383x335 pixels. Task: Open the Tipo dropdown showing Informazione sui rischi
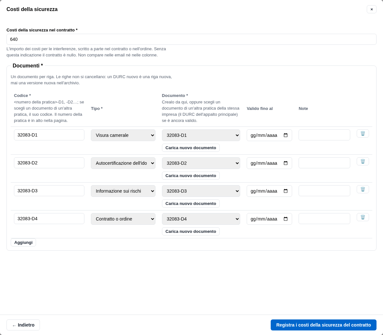(123, 191)
